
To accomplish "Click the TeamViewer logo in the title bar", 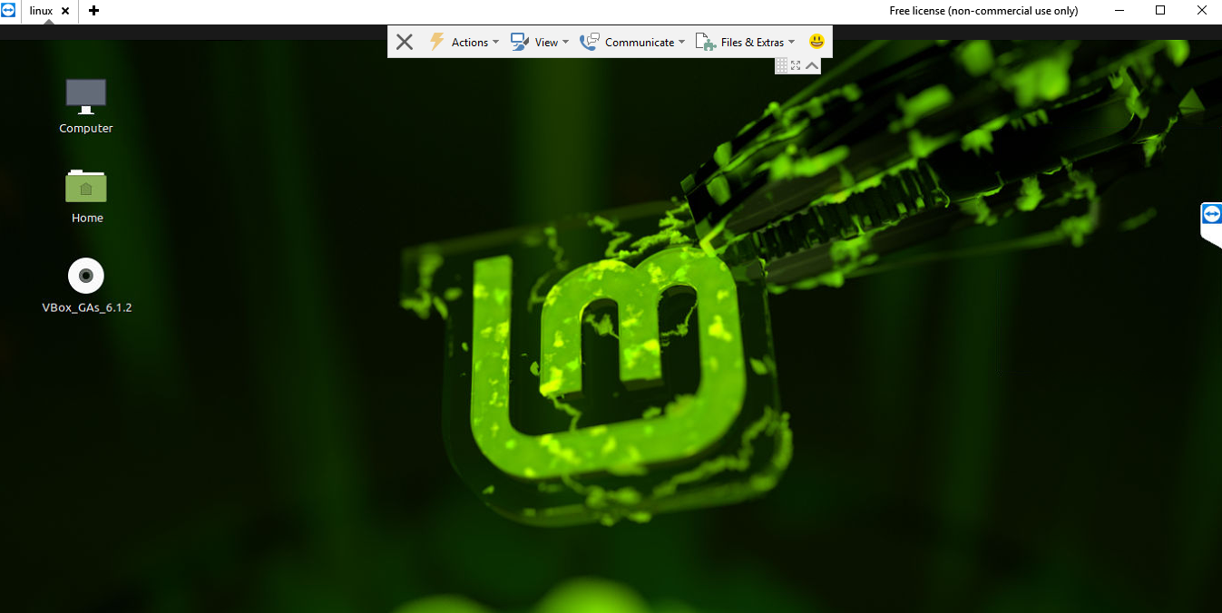I will [x=8, y=11].
